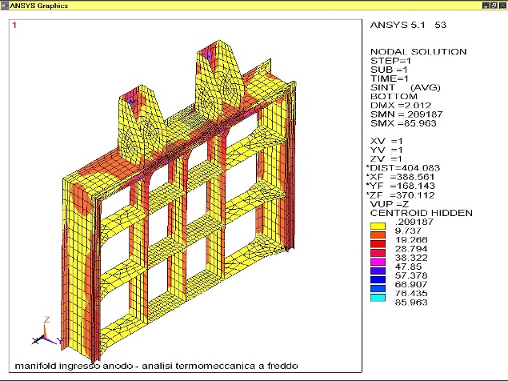Click the SUB =1 label

[389, 70]
